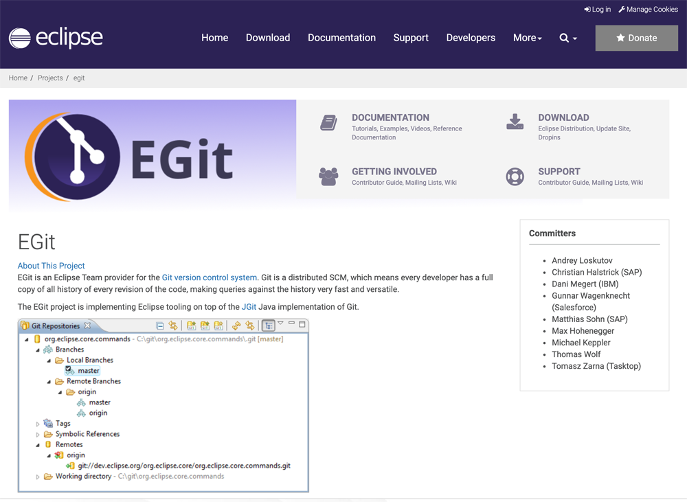Open Home in the top navigation bar

[x=214, y=38]
